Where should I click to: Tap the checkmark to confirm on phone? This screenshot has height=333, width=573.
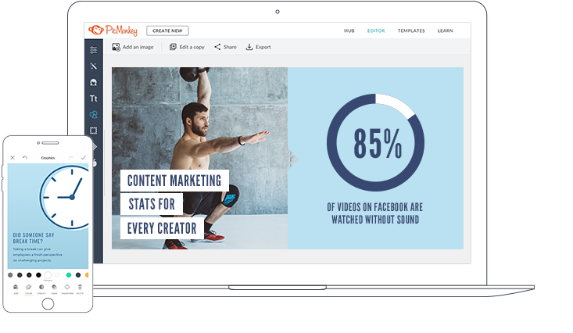(x=84, y=158)
